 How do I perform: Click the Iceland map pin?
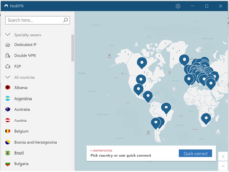(184, 60)
